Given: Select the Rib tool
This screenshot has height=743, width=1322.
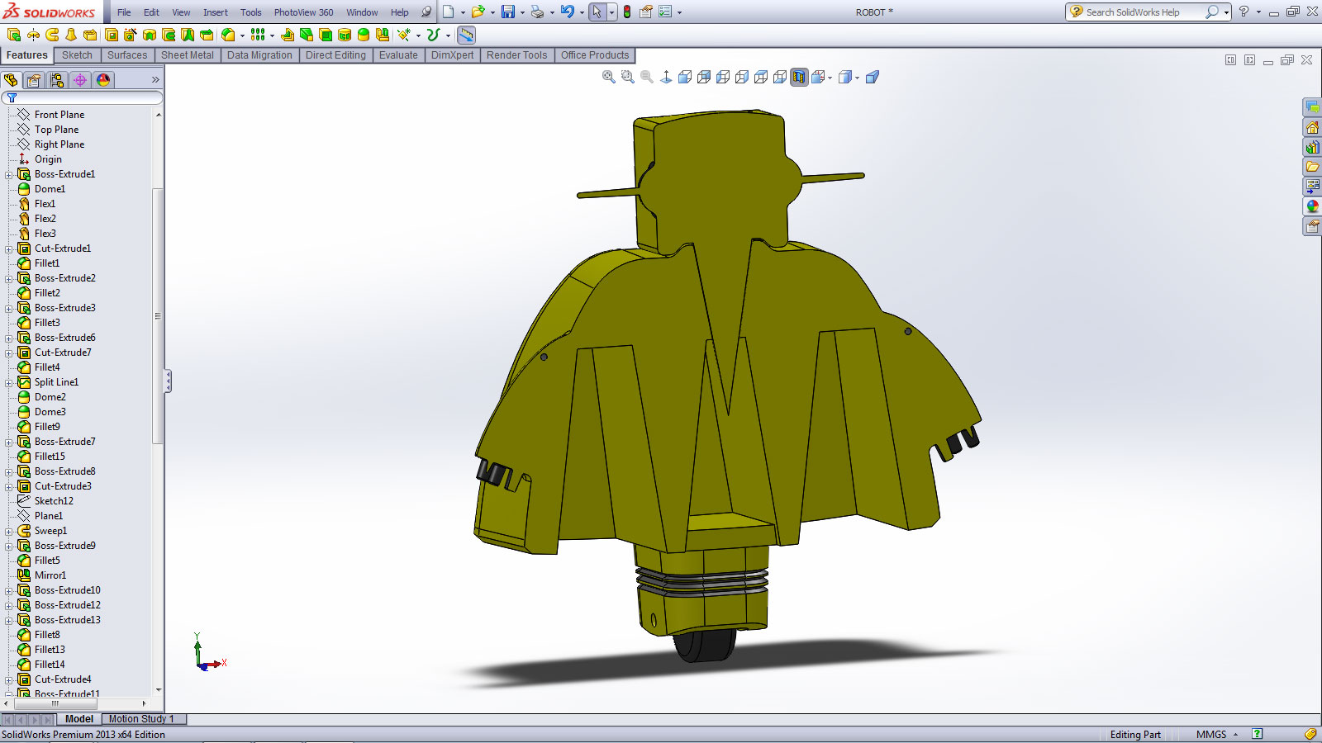Looking at the screenshot, I should coord(288,35).
